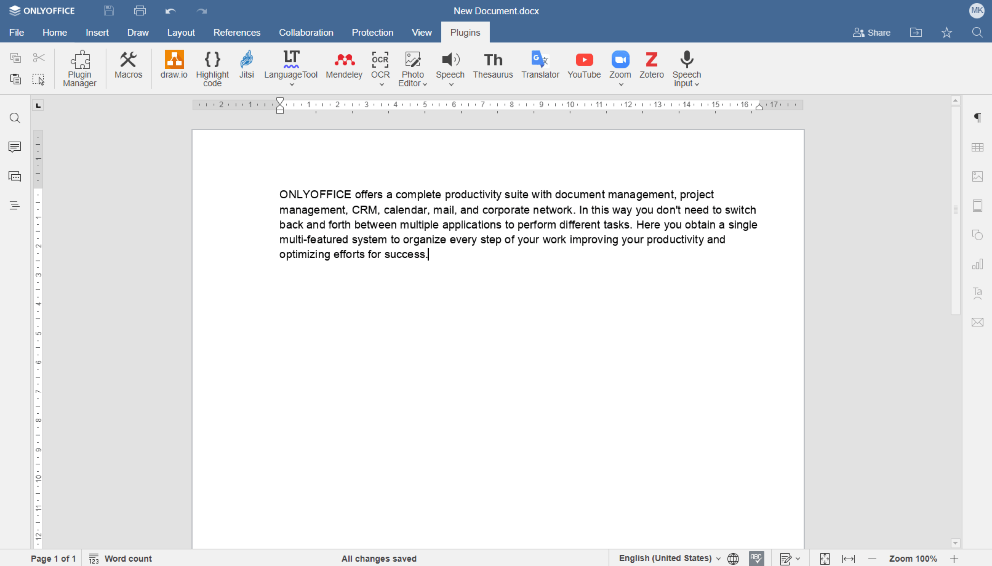Image resolution: width=992 pixels, height=566 pixels.
Task: Toggle spell checking in status bar
Action: click(756, 558)
